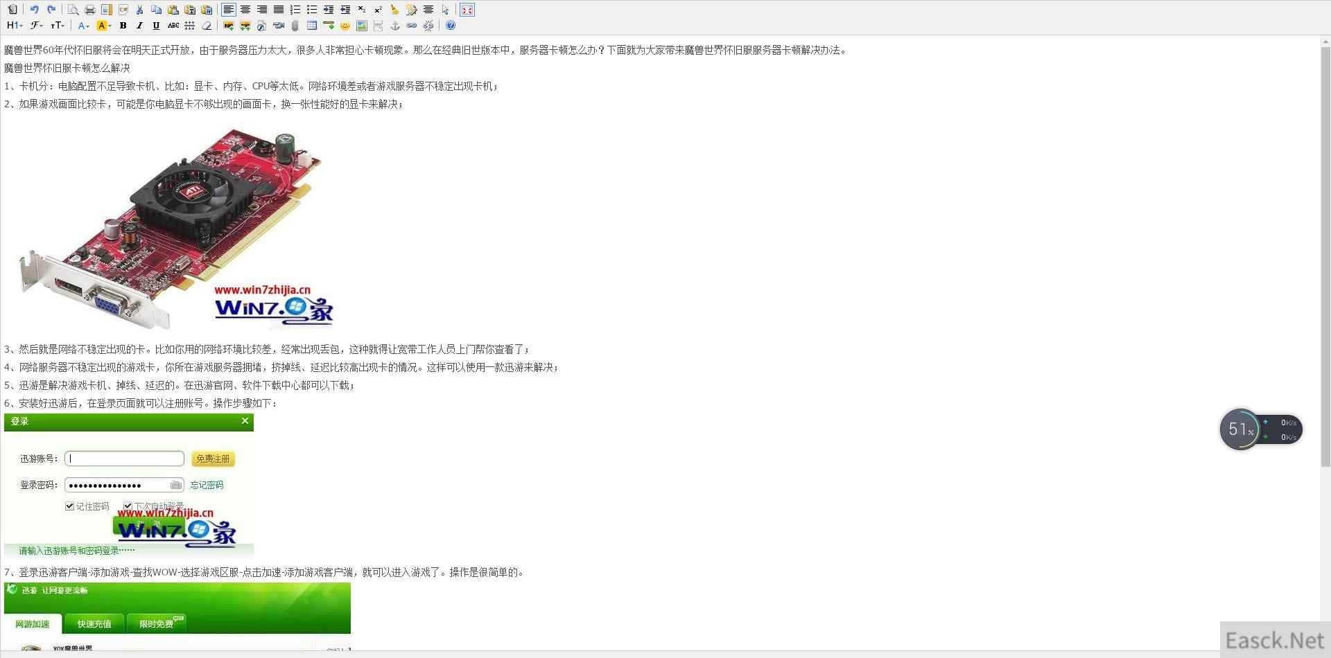Insert a code block
This screenshot has height=658, width=1331.
point(123,10)
